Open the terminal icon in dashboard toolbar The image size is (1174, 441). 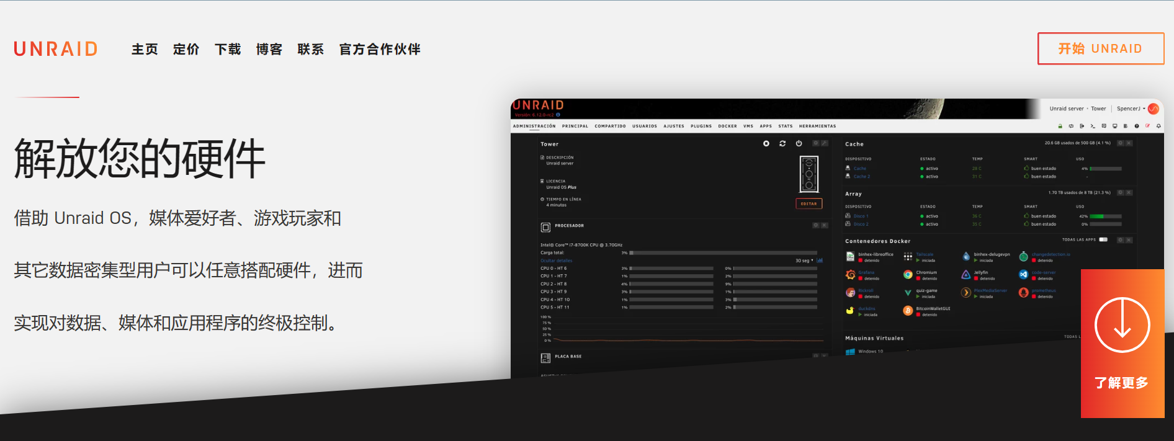1093,126
